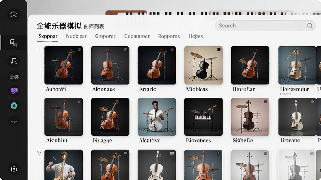Click the square icon on SitheDe card
This screenshot has width=321, height=180.
(266, 102)
